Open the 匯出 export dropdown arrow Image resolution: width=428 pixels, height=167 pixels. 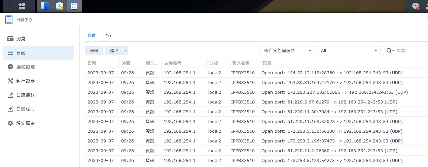tap(126, 50)
